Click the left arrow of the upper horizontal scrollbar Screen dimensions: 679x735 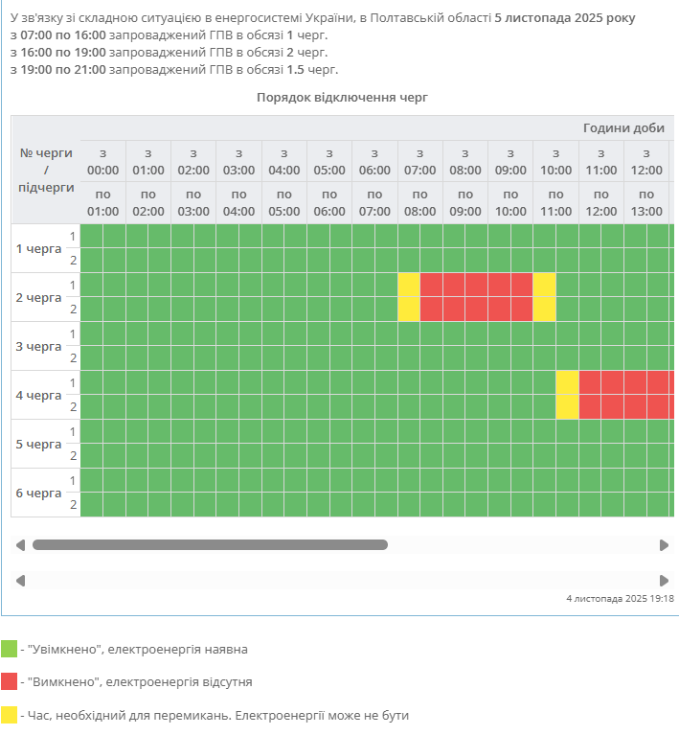coord(20,545)
